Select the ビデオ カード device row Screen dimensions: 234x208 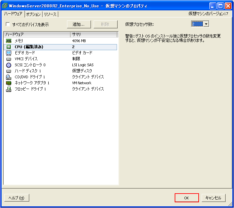[60, 53]
